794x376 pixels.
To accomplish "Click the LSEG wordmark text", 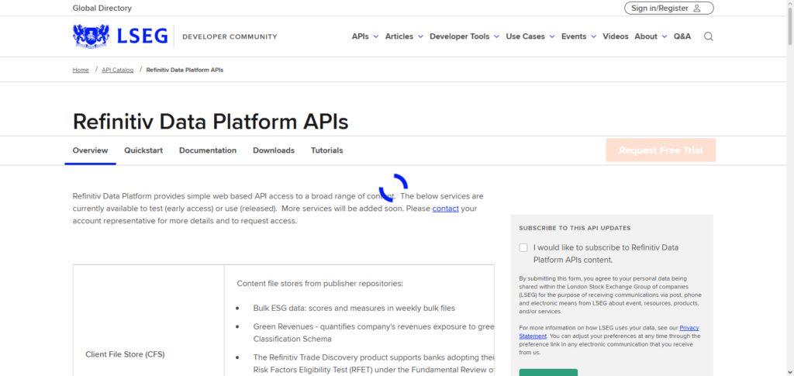I will click(x=143, y=36).
